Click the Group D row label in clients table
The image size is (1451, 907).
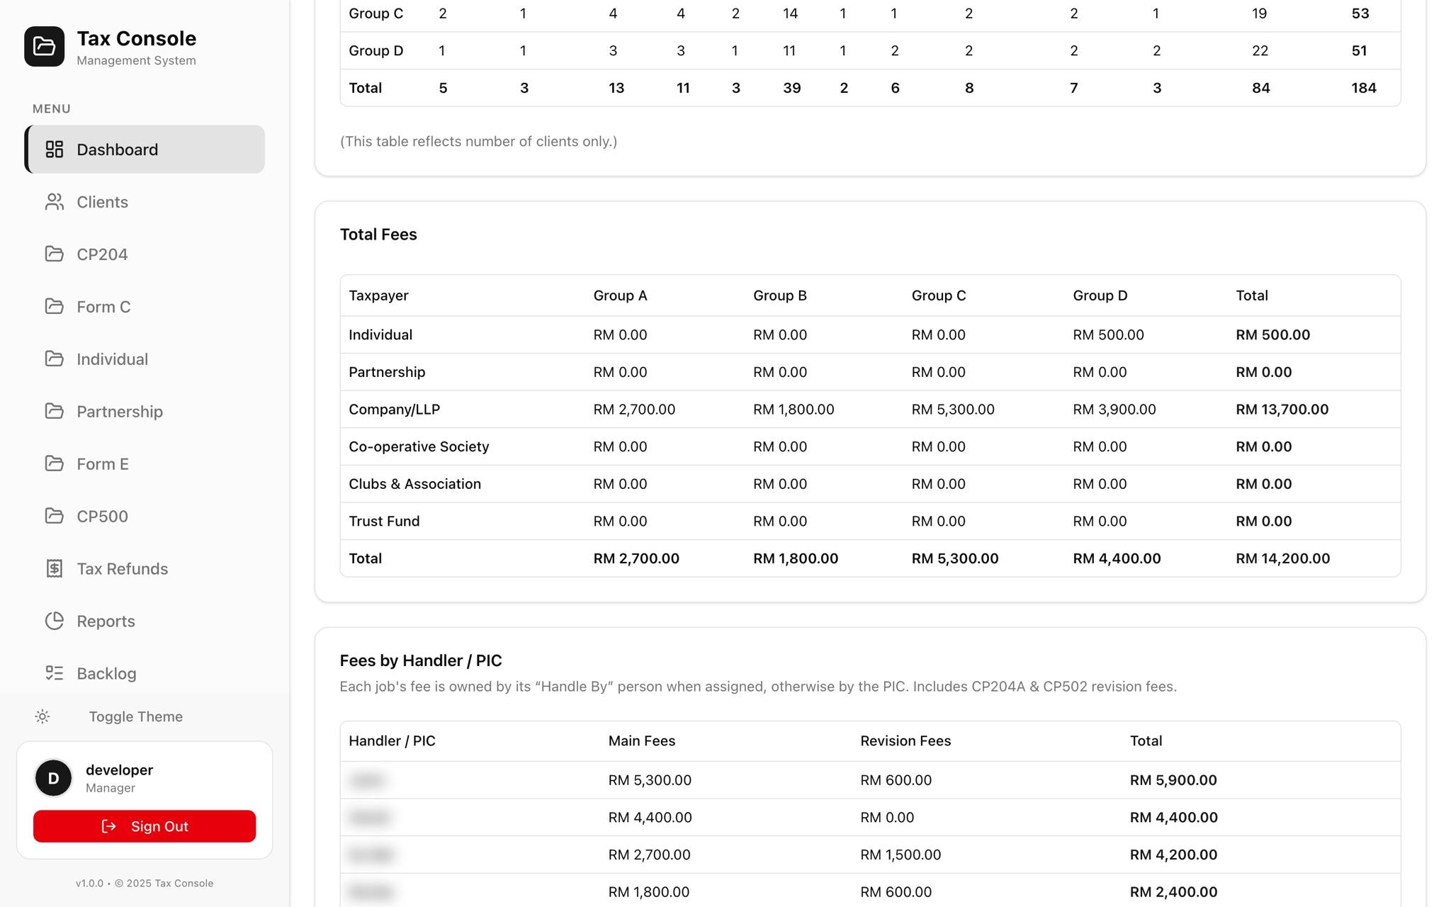376,51
